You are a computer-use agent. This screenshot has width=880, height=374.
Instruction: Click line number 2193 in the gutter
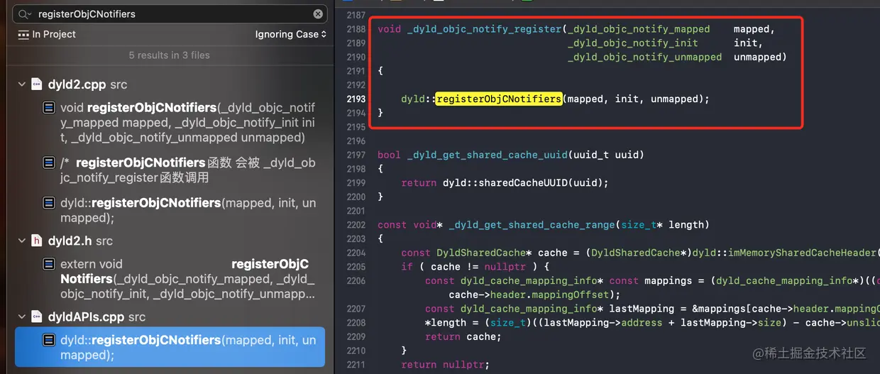pyautogui.click(x=356, y=99)
